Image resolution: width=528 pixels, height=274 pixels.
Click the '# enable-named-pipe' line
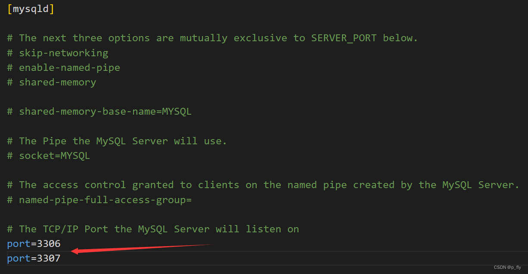click(63, 67)
